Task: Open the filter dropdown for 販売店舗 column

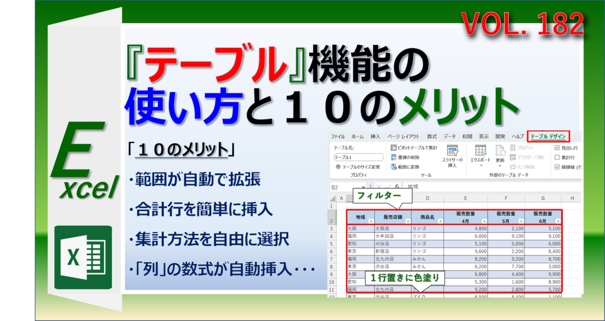Action: 407,221
